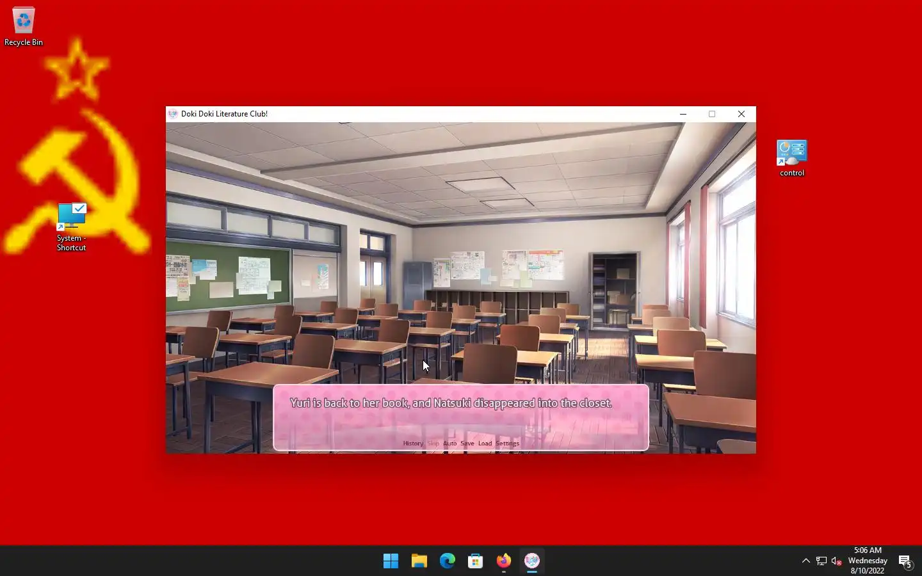Maximize the Doki Doki Literature Club window
Screen dimensions: 922x576
click(x=712, y=114)
